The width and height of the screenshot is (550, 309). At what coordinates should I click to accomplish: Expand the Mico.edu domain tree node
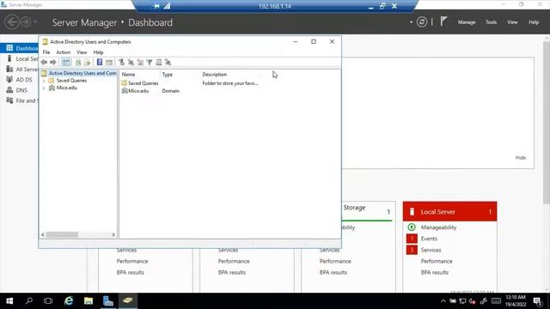click(44, 88)
